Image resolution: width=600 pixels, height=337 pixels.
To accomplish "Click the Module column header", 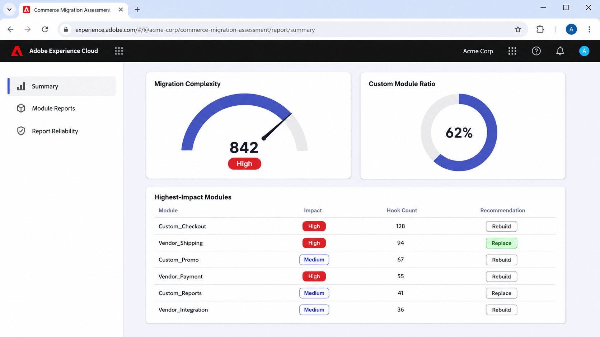I will pos(168,210).
